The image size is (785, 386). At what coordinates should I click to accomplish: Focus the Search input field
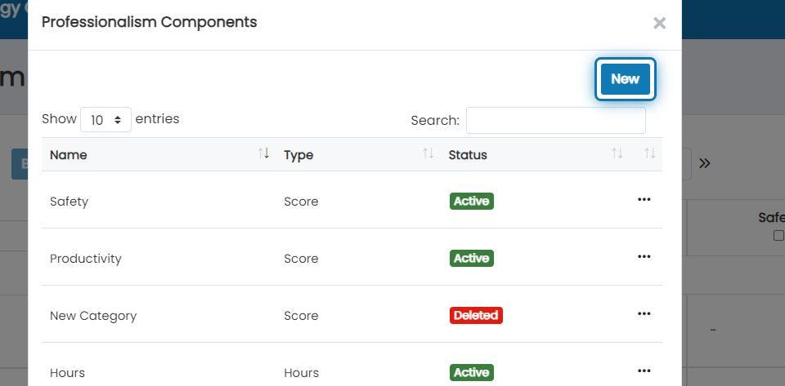pos(556,120)
